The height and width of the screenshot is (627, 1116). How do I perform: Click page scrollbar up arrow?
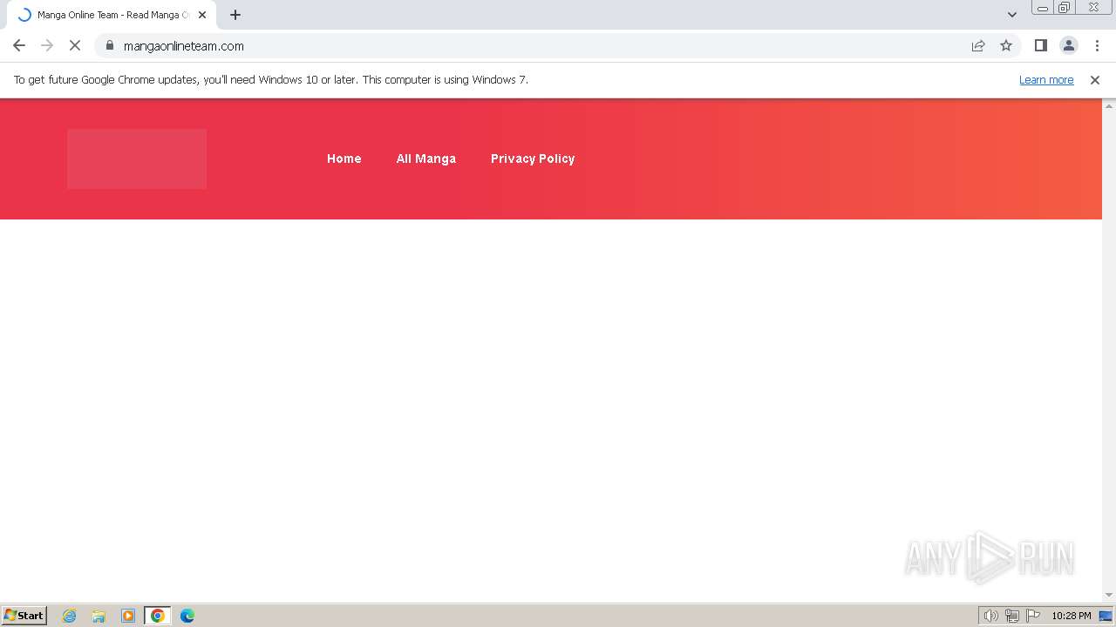tap(1109, 105)
